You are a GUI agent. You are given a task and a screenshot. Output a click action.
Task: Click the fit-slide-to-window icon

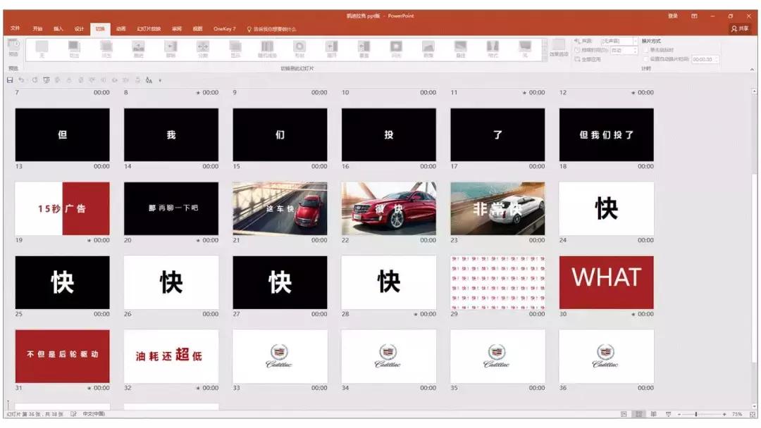(753, 413)
